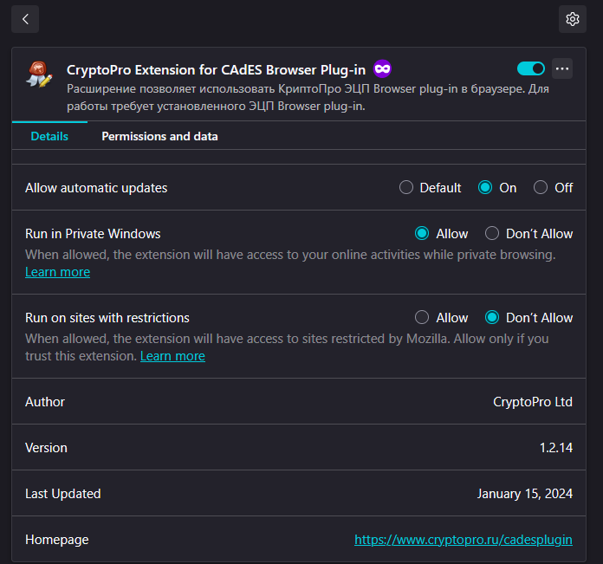
Task: Open the Permissions and data tab
Action: pos(159,136)
